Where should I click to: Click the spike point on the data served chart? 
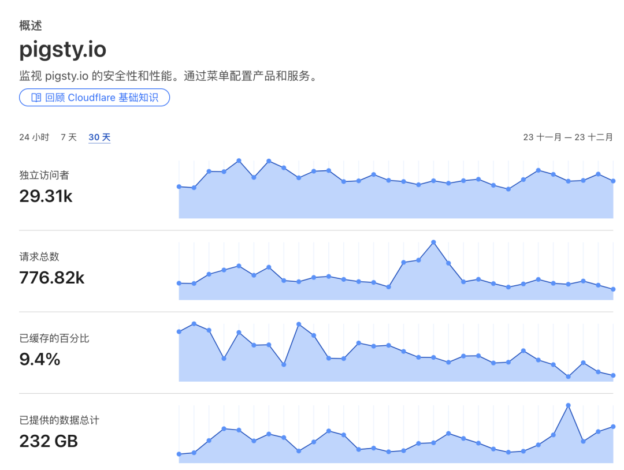pos(568,405)
